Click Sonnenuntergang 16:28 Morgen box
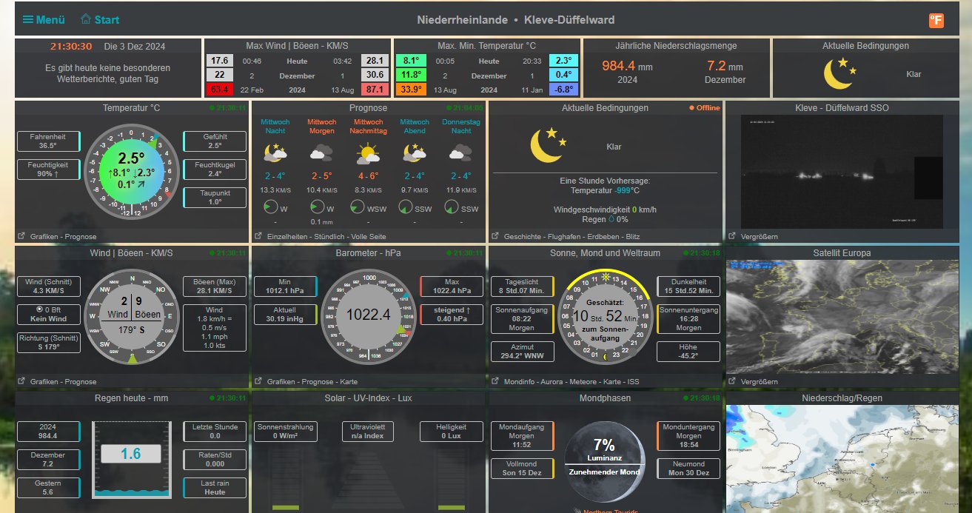972x513 pixels. click(x=688, y=318)
